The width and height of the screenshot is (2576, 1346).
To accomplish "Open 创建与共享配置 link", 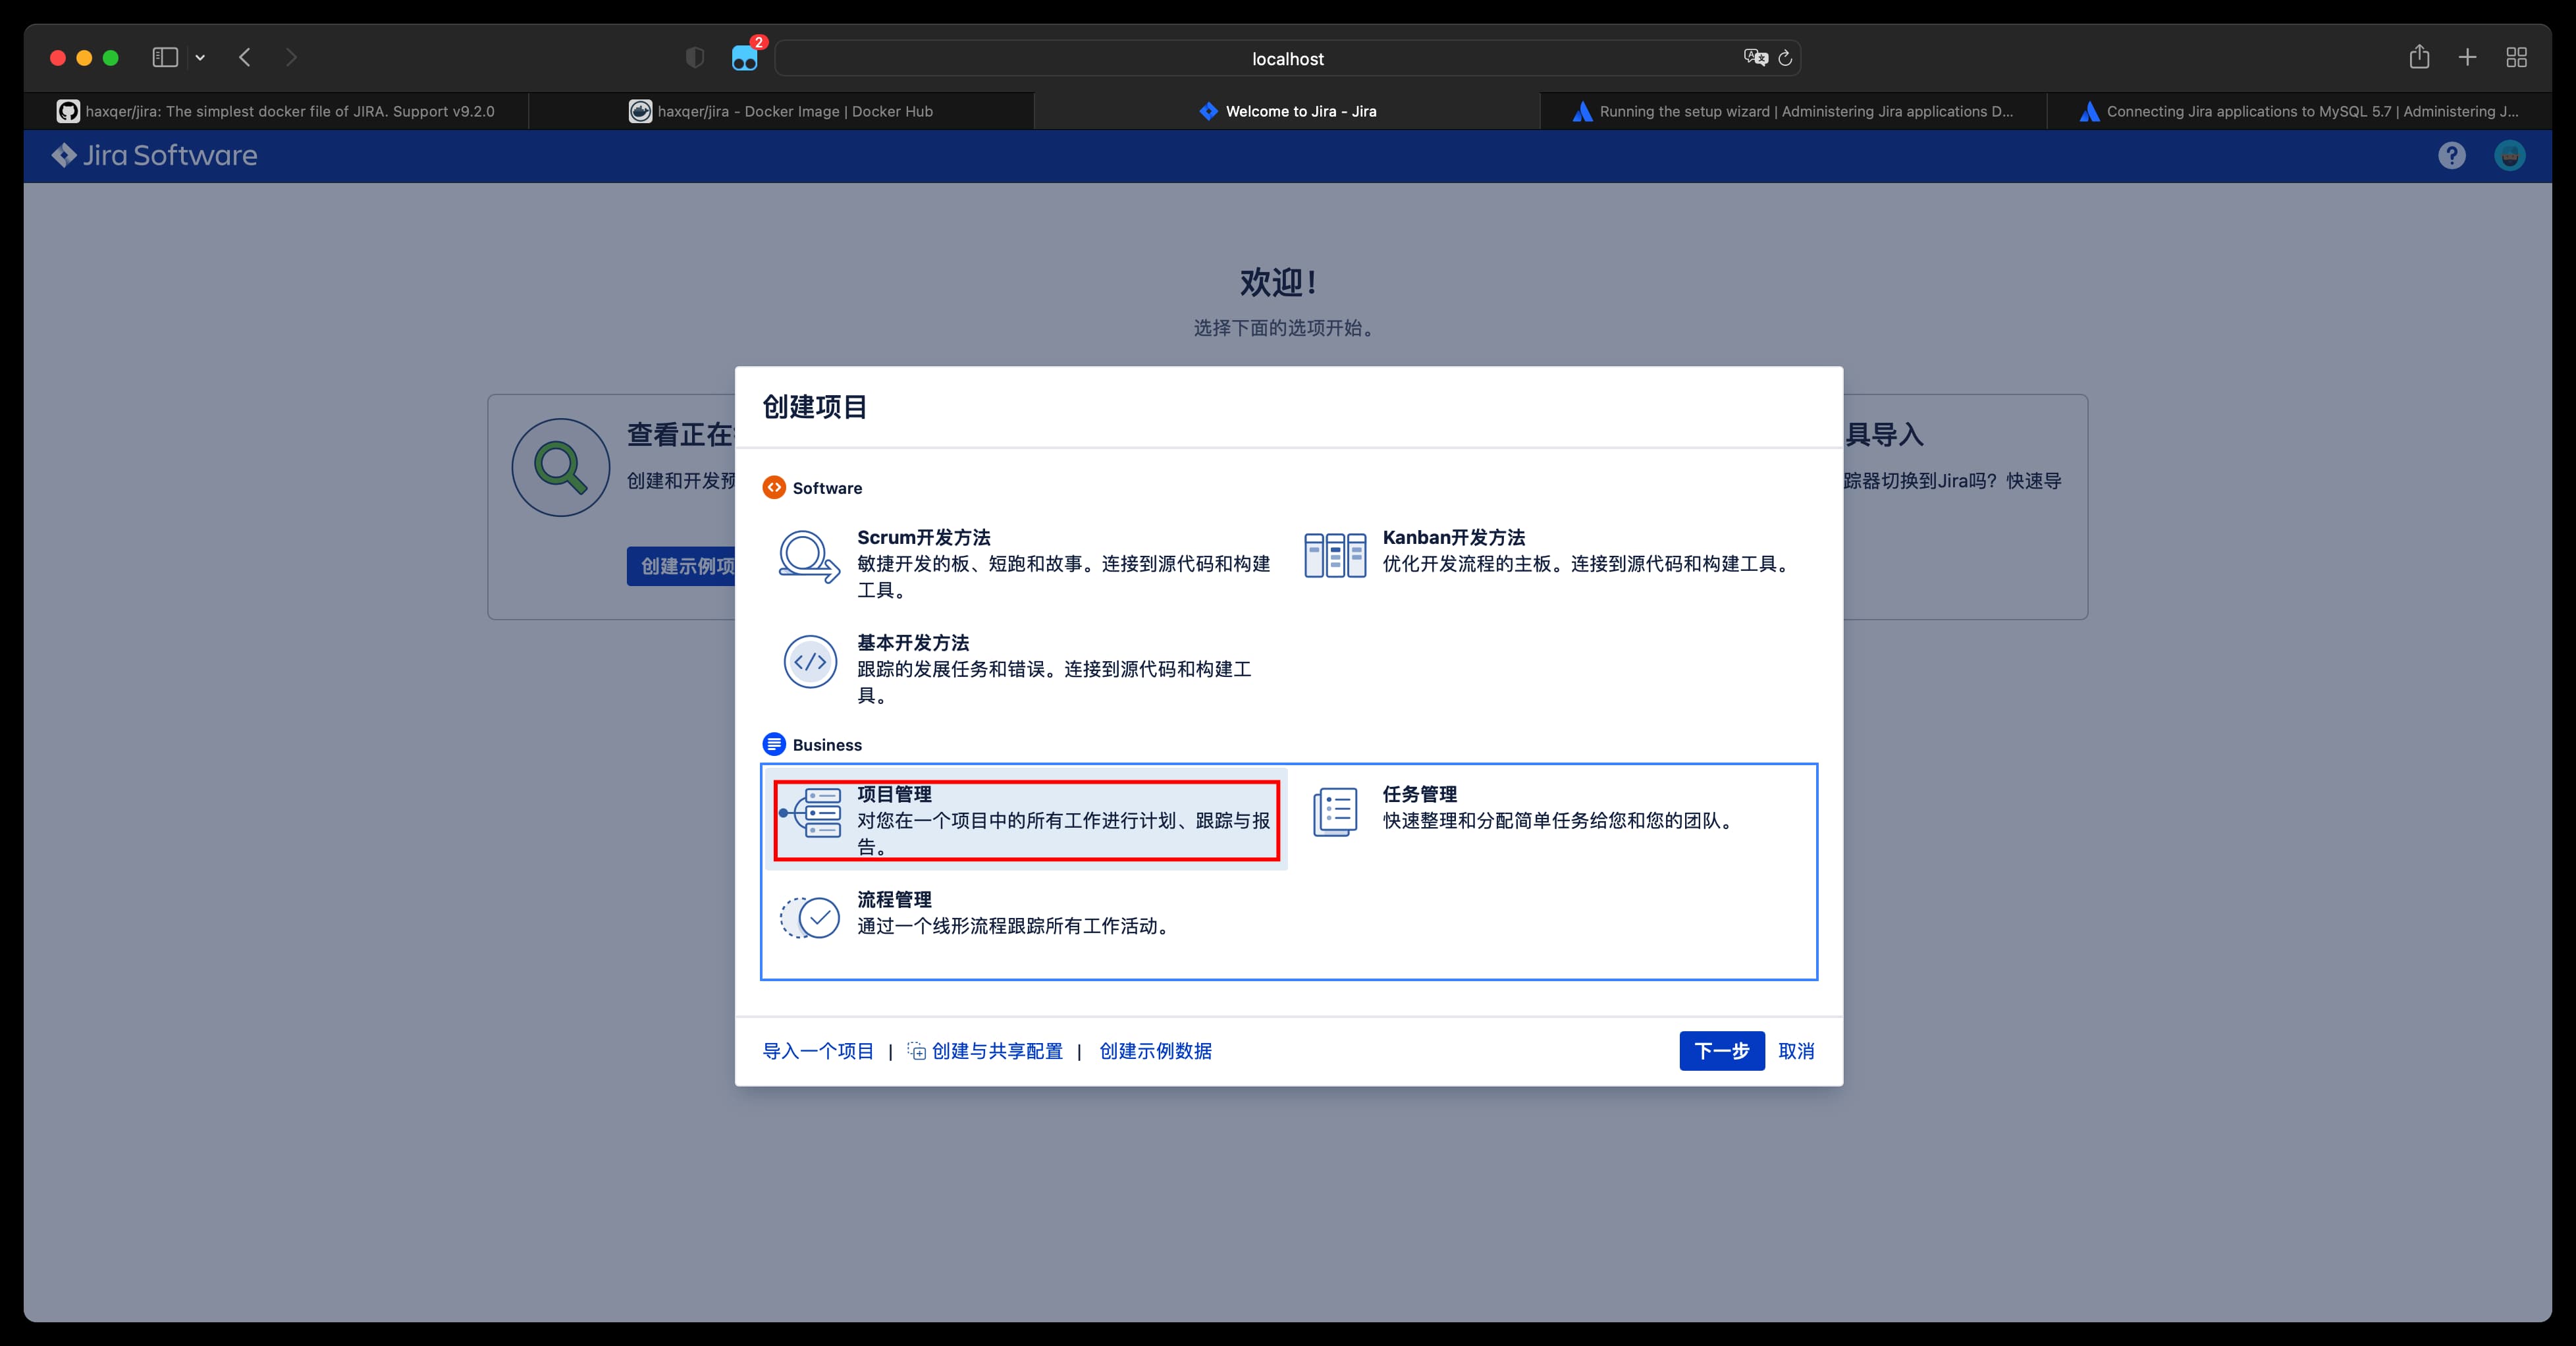I will tap(997, 1050).
